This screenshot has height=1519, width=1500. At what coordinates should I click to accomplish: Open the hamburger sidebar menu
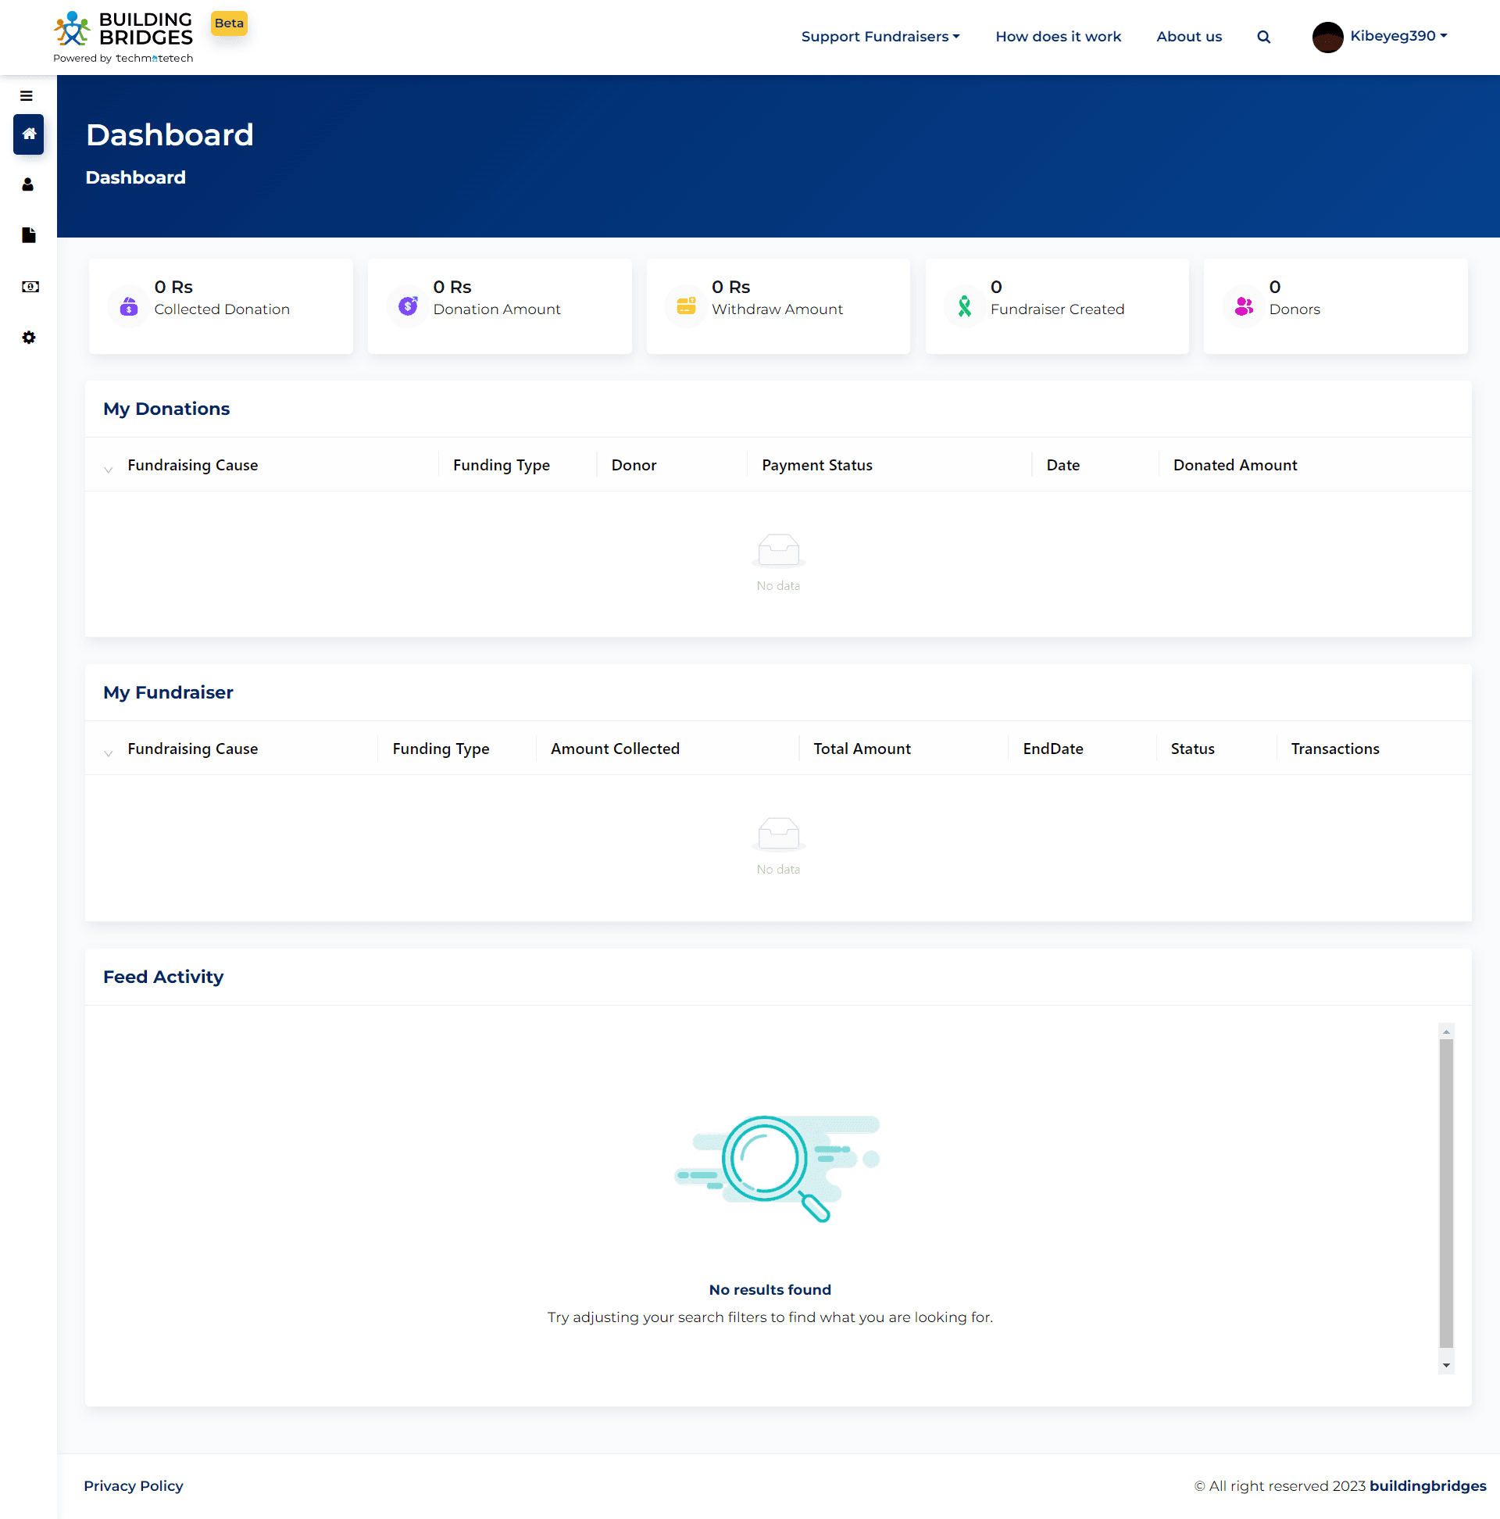click(26, 96)
